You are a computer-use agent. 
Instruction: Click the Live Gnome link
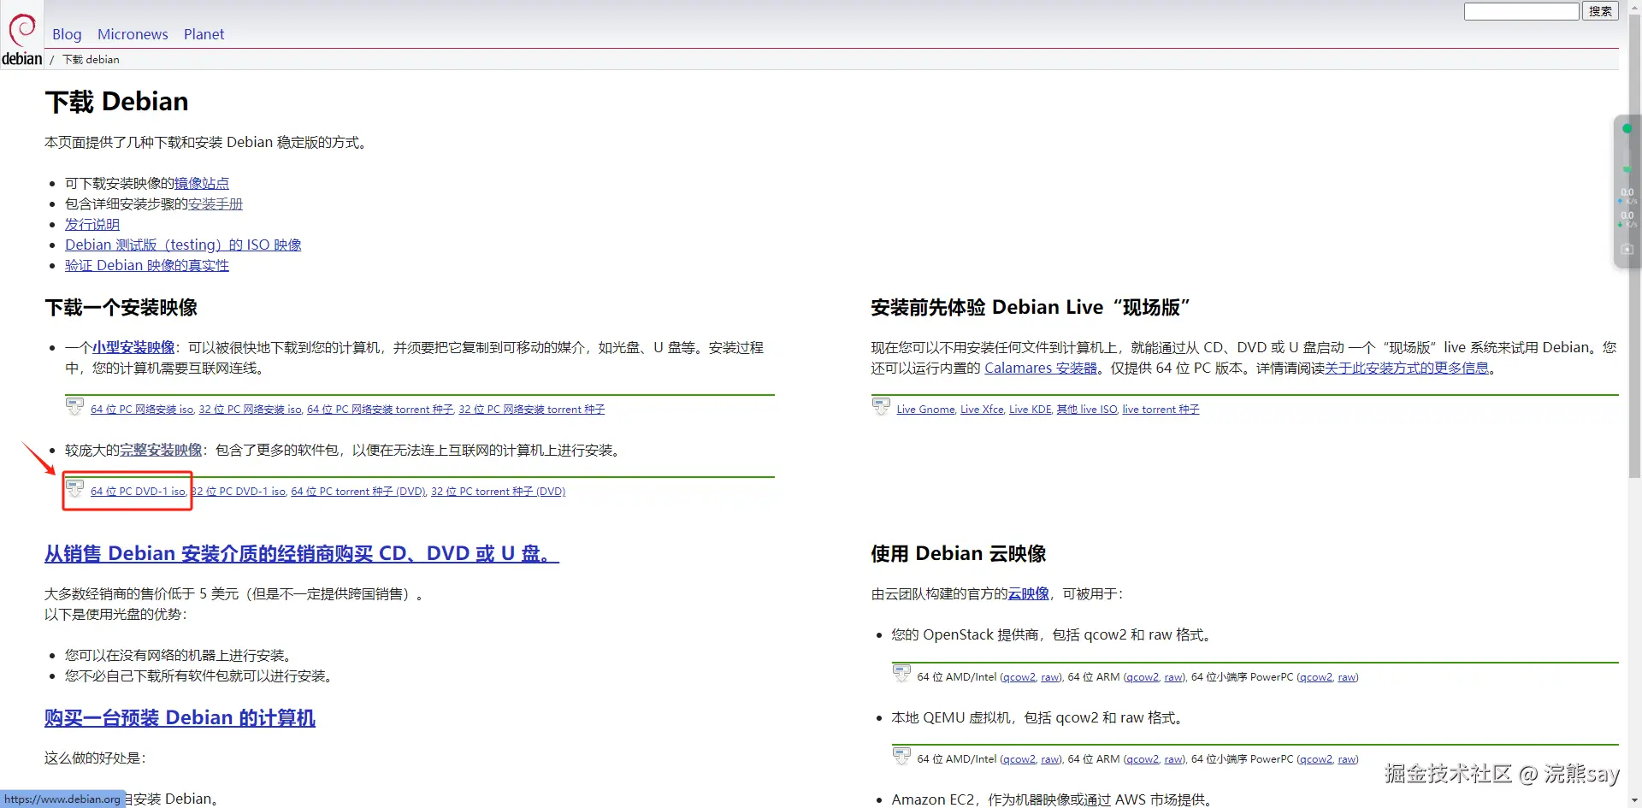(x=926, y=410)
